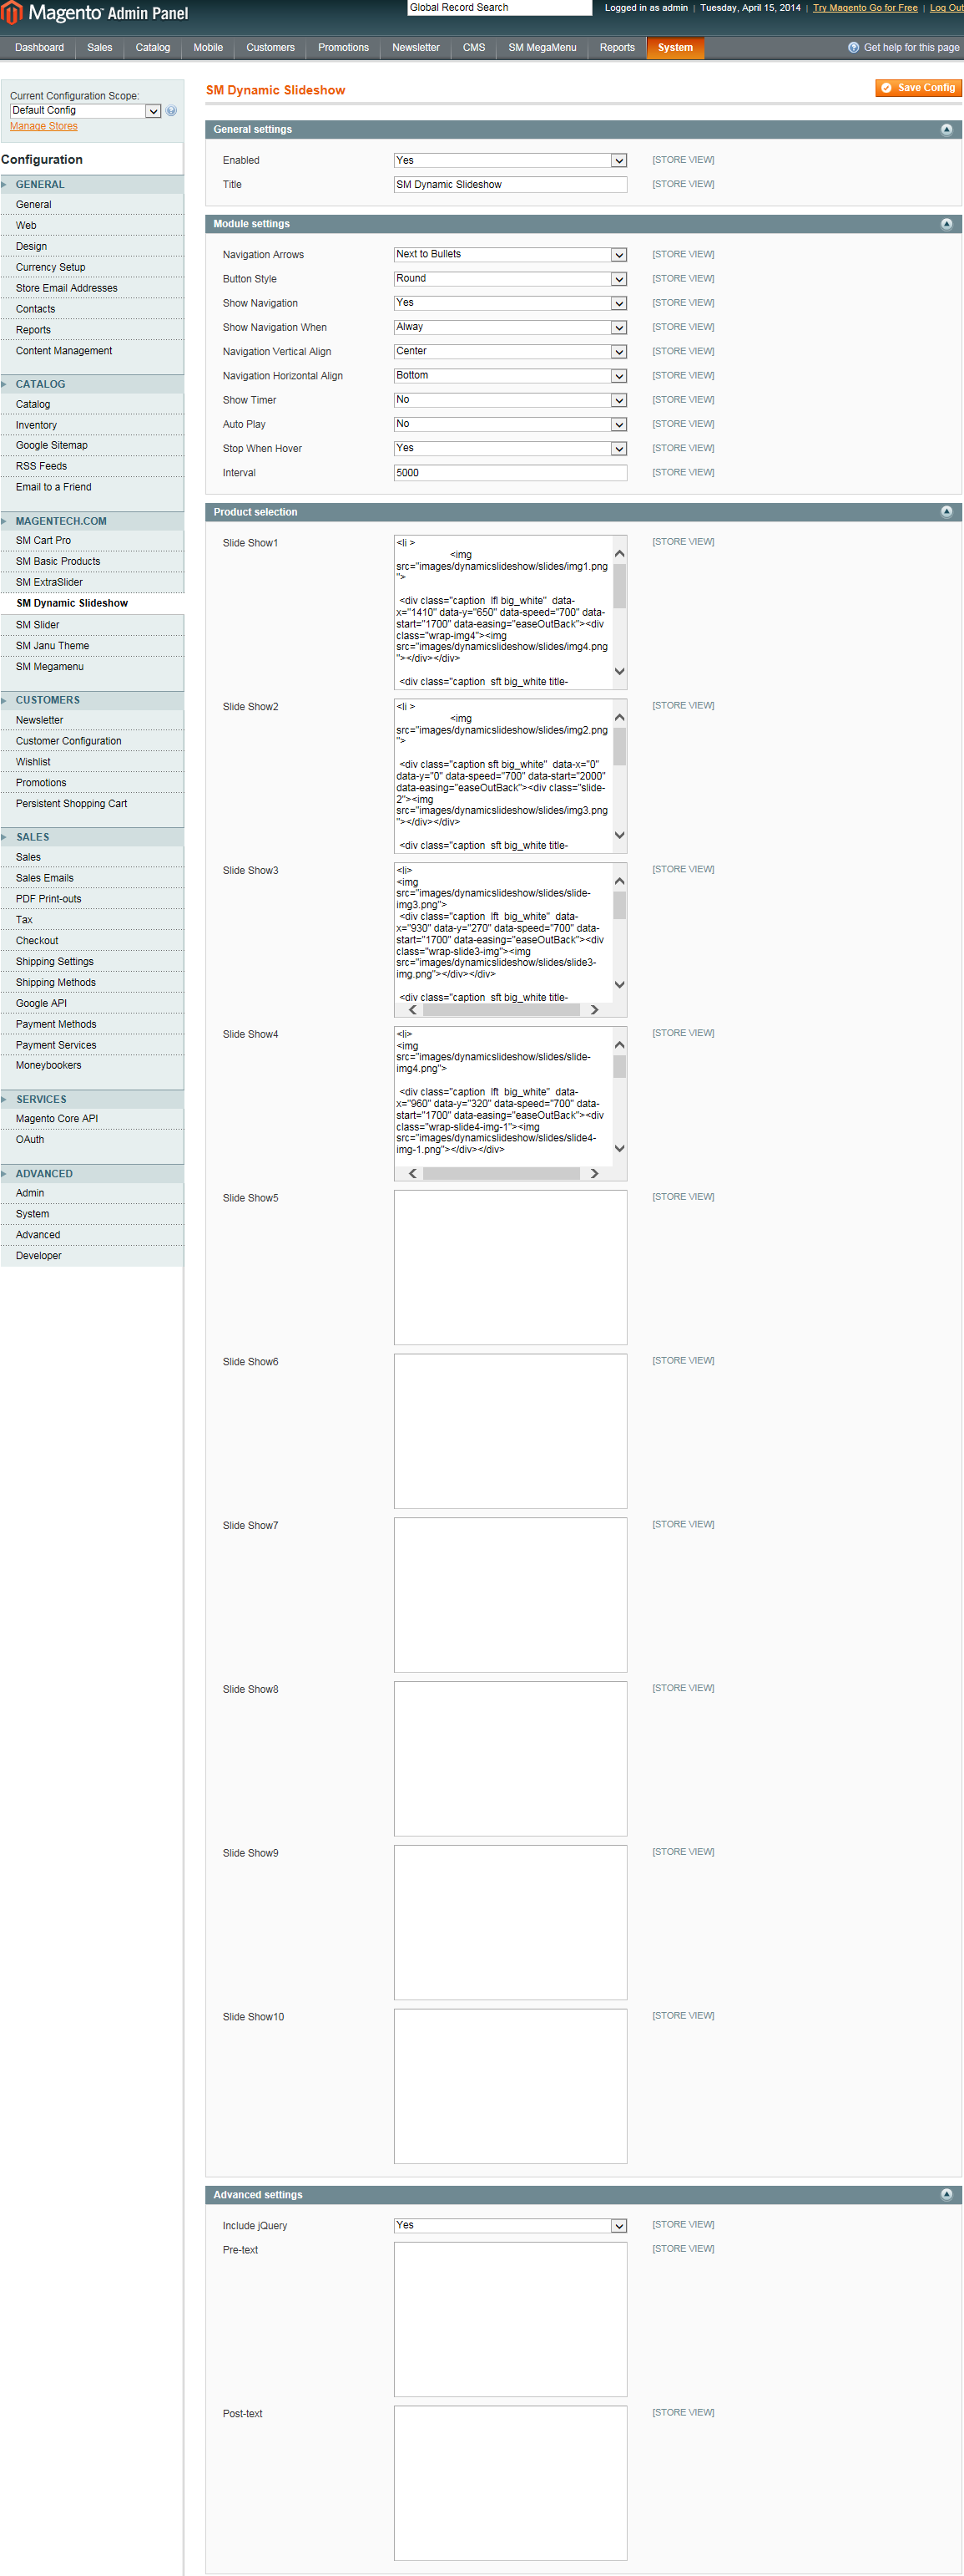Click the Global Record Search field
The image size is (964, 2576).
pos(499,8)
